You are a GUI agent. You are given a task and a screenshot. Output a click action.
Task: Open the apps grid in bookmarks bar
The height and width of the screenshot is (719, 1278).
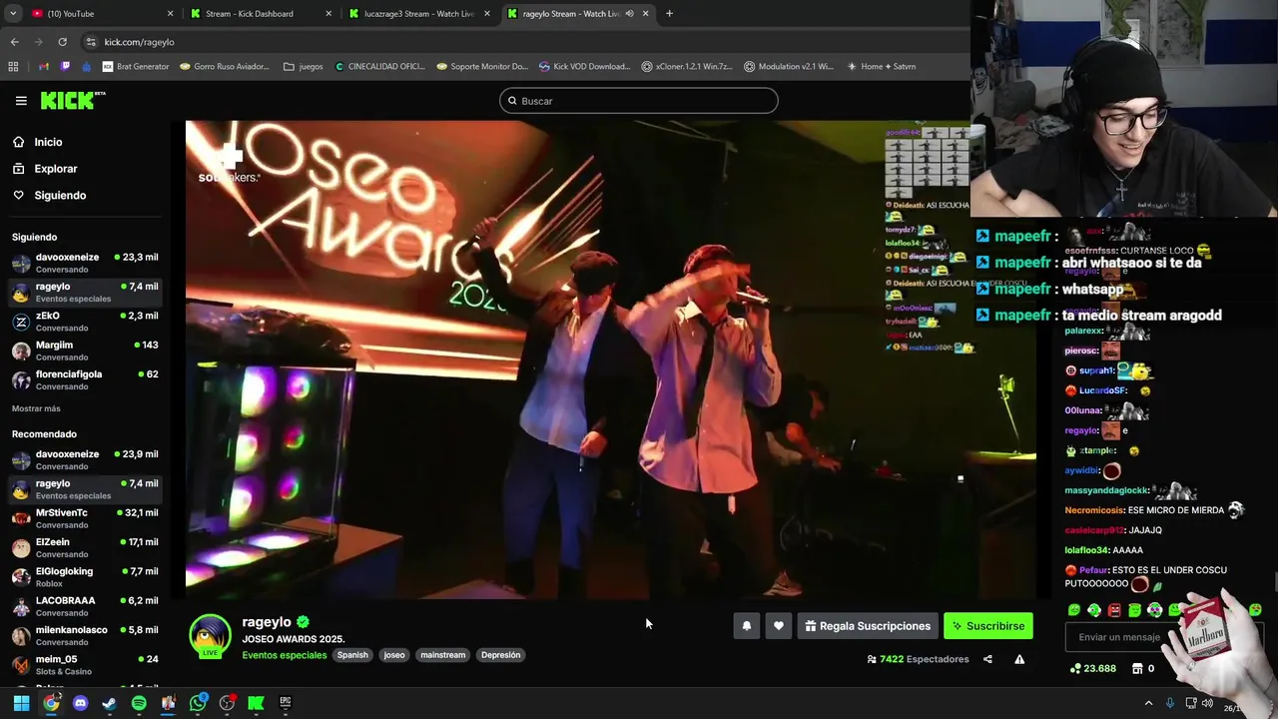13,67
